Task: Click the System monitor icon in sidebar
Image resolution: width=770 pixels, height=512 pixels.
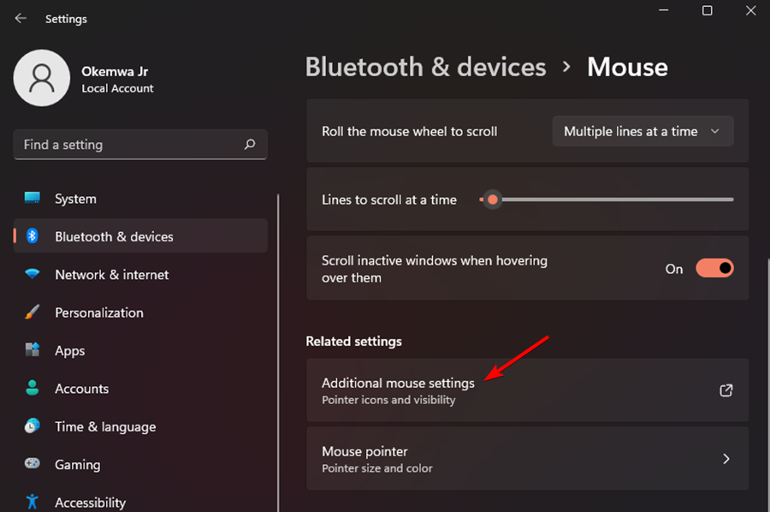Action: pos(33,199)
